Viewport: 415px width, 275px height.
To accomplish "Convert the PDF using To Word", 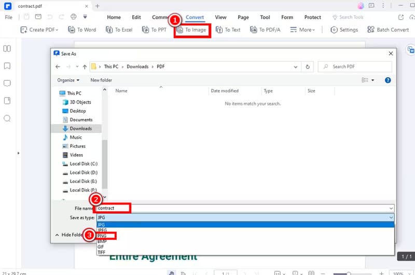I will [x=82, y=30].
